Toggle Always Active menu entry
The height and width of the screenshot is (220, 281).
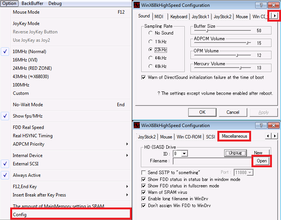[71, 175]
